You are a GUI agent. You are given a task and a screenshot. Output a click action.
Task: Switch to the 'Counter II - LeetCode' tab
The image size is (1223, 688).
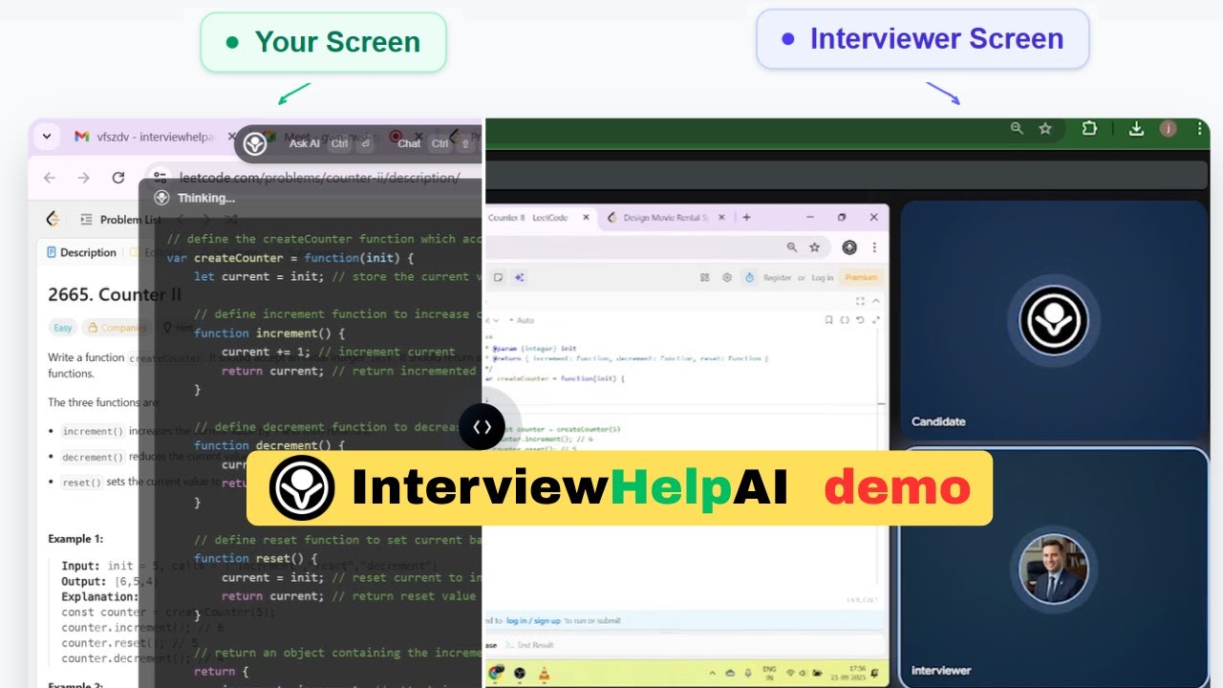pos(540,218)
